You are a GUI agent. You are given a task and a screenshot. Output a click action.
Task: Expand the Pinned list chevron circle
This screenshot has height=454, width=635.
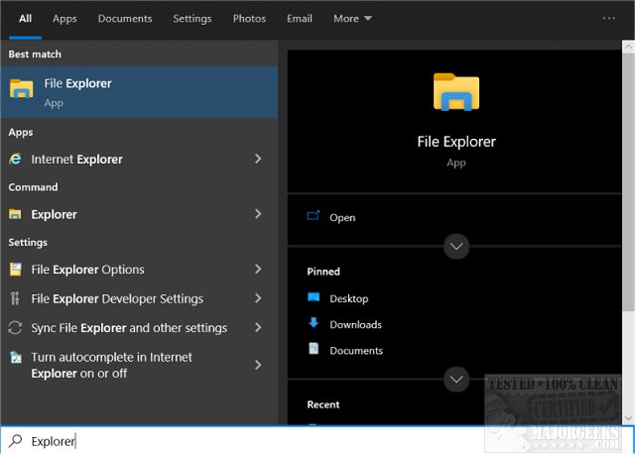(456, 378)
